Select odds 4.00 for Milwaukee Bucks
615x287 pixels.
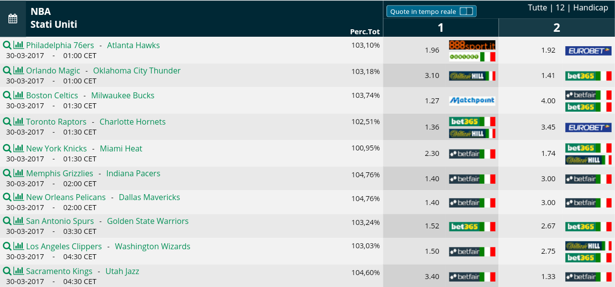pos(548,101)
